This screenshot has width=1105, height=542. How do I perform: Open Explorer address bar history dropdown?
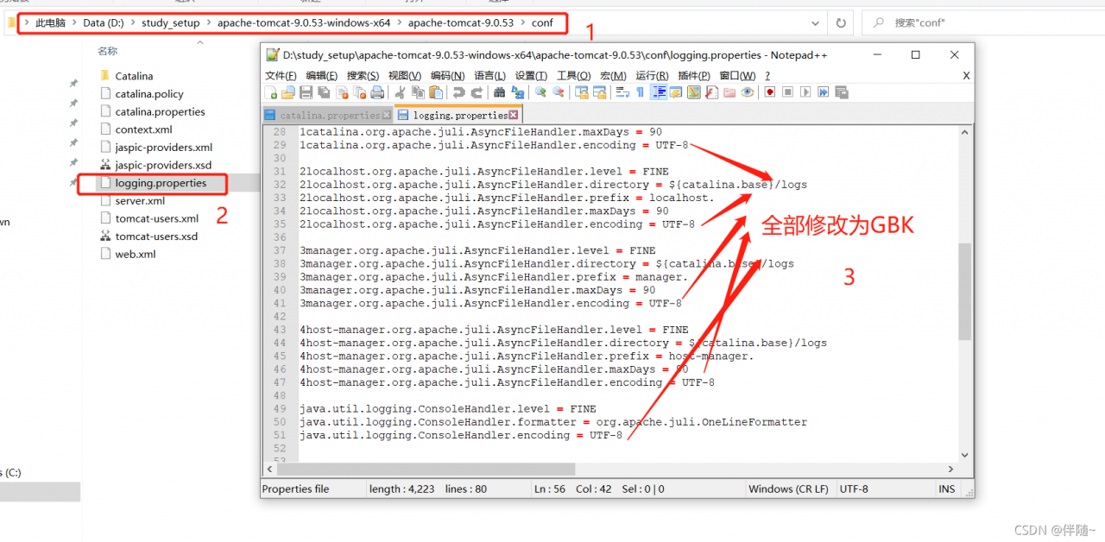pos(816,23)
